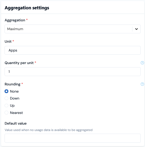Click the Quantity per unit label text
Screen dimensions: 145x147
click(19, 63)
